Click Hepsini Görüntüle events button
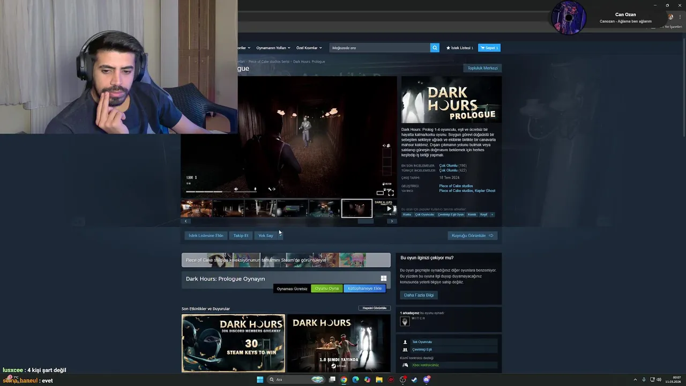 pyautogui.click(x=375, y=308)
